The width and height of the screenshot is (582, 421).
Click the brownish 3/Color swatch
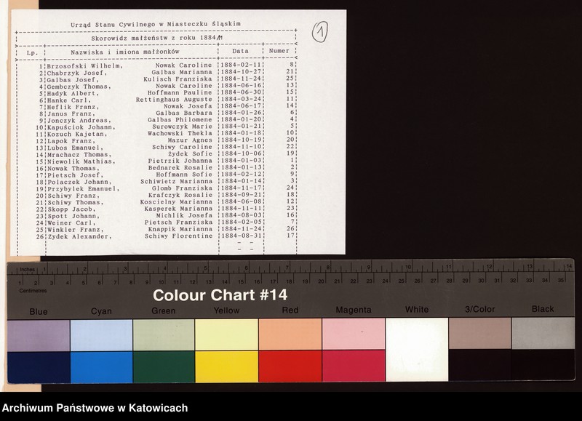(x=480, y=333)
